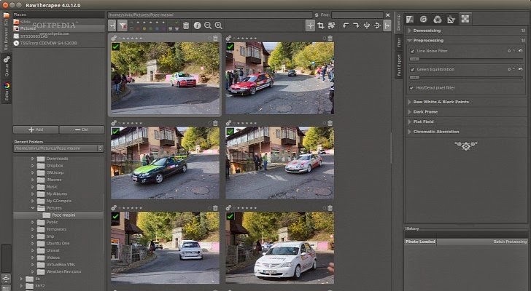Toggle green checkmark on the red car thumbnail

coord(230,47)
